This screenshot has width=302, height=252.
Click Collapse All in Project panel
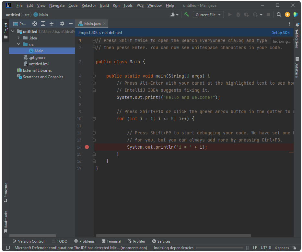(51, 24)
